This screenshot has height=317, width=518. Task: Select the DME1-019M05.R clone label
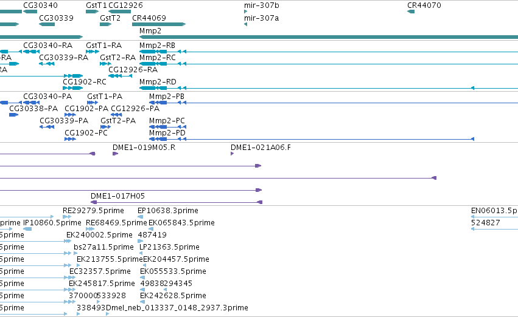(x=144, y=148)
